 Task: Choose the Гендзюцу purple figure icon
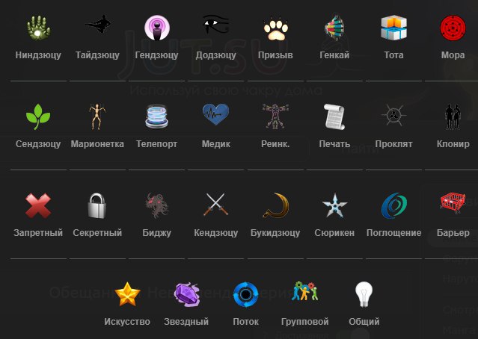156,28
